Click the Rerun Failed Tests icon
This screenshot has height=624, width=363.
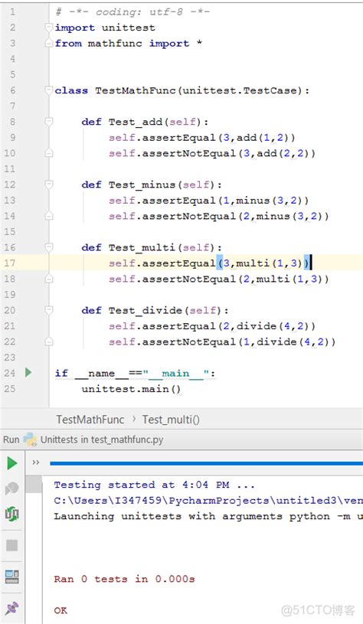(x=12, y=488)
